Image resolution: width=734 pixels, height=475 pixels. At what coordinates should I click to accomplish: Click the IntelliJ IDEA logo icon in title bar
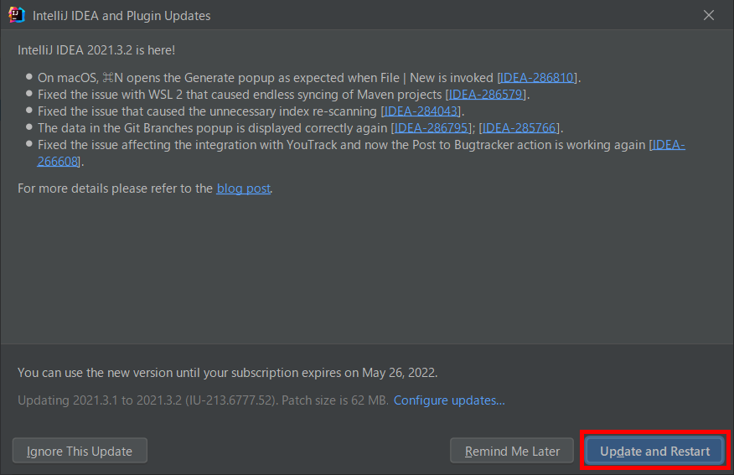(17, 15)
